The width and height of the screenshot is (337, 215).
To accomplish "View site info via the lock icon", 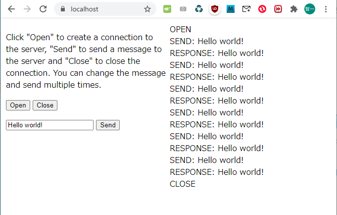I will point(62,9).
